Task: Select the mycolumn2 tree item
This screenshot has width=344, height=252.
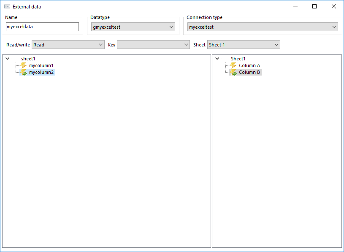Action: (41, 72)
